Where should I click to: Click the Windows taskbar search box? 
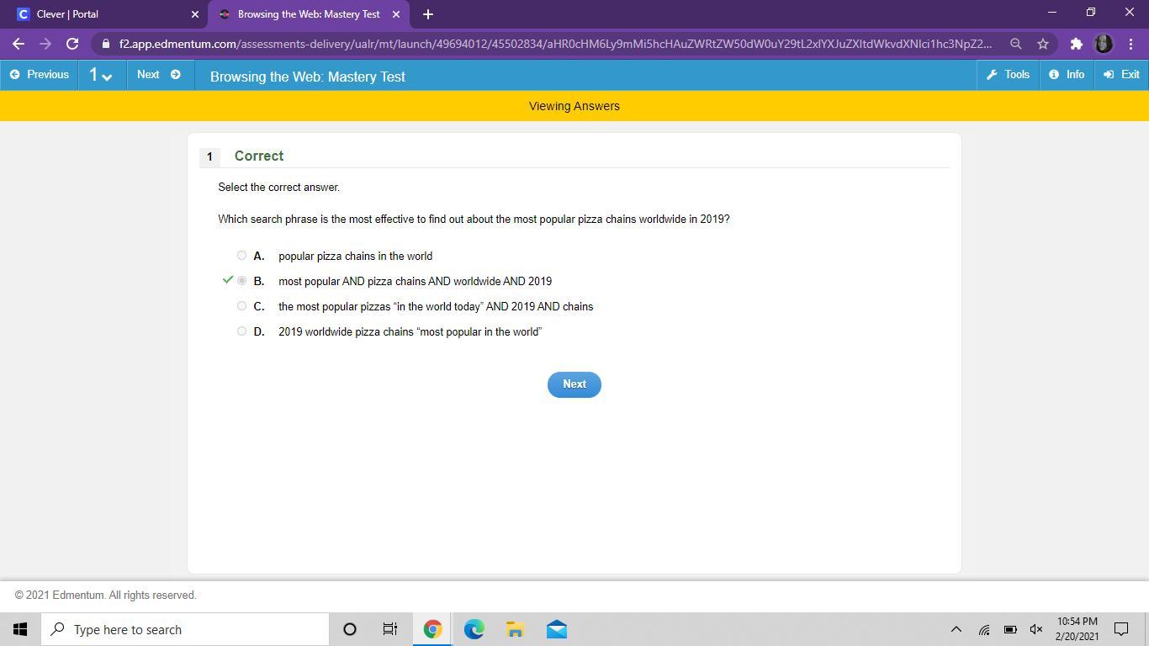184,629
